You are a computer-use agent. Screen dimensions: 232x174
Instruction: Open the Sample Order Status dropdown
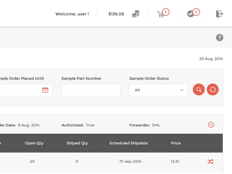click(158, 90)
